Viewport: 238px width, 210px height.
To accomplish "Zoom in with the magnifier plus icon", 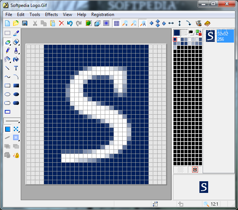I will pos(125,23).
